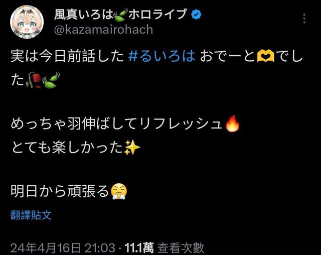Click the fire emoji after リフレッシュ
The height and width of the screenshot is (255, 321).
pyautogui.click(x=232, y=123)
